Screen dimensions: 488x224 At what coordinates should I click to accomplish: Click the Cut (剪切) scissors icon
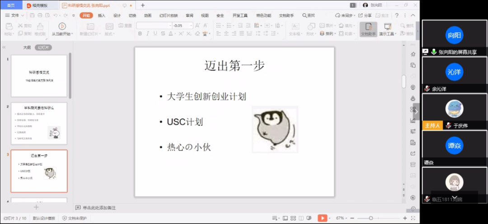[20, 26]
